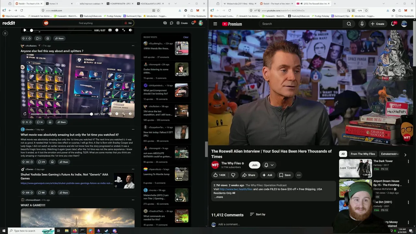Open The Dark Tower movie thumbnail
This screenshot has width=416, height=234.
tap(355, 168)
